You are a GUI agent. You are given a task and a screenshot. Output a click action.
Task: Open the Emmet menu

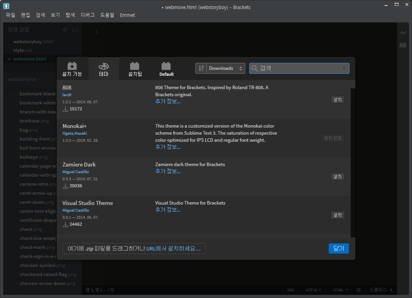coord(127,15)
